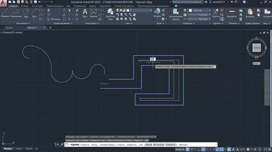Viewport: 272px width, 152px height.
Task: Click the Вставка (Insert block) icon
Action: 157,13
